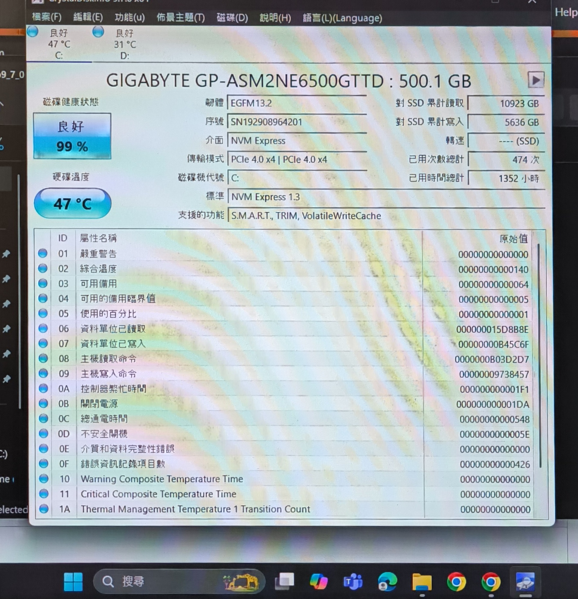Click the standard field NVM Express 1.3

tap(386, 197)
